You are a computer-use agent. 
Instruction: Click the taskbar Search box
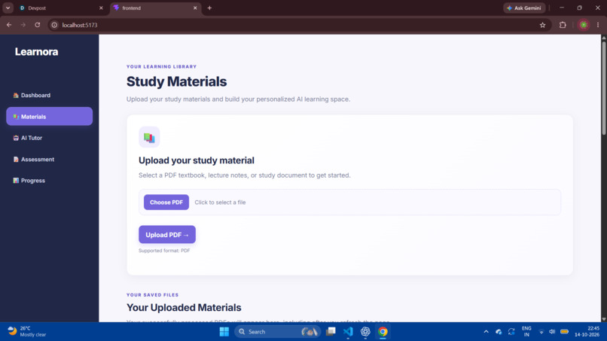coord(278,332)
